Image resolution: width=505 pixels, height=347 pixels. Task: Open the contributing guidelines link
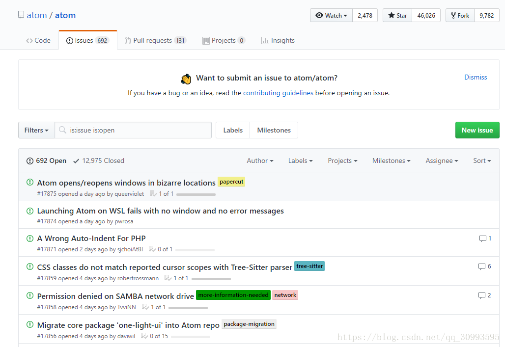[278, 93]
